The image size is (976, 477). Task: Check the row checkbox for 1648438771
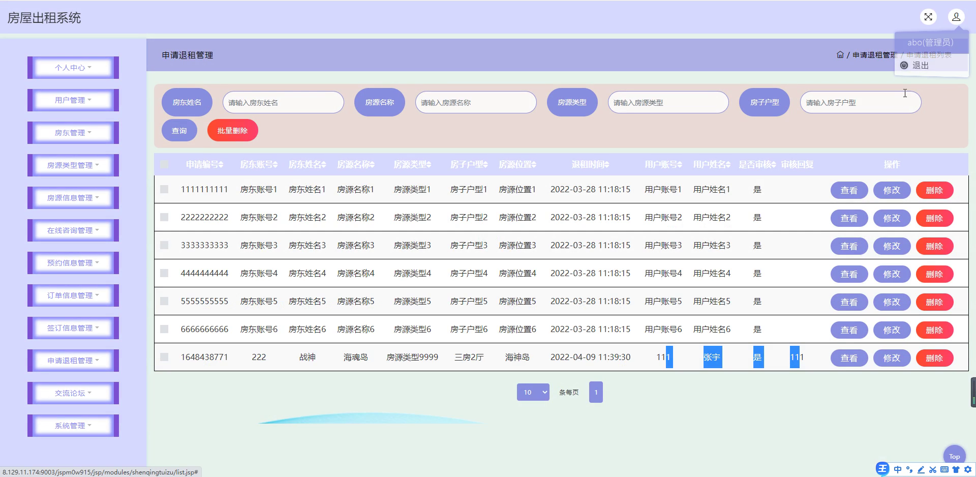[x=164, y=357]
